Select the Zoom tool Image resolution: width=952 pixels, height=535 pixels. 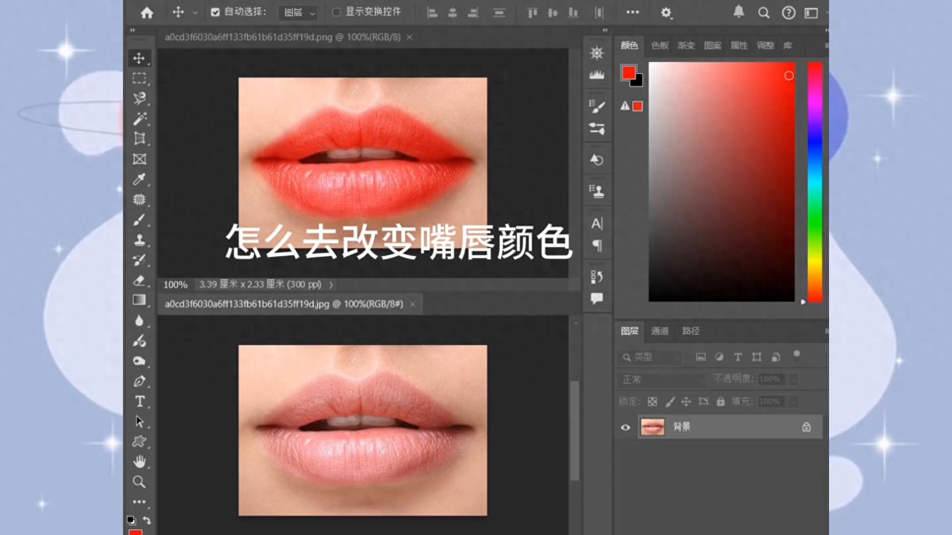click(139, 482)
